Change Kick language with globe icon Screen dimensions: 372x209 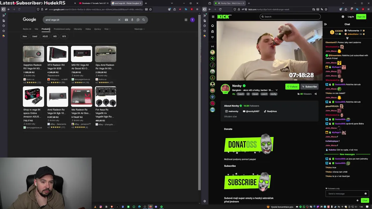pyautogui.click(x=343, y=17)
